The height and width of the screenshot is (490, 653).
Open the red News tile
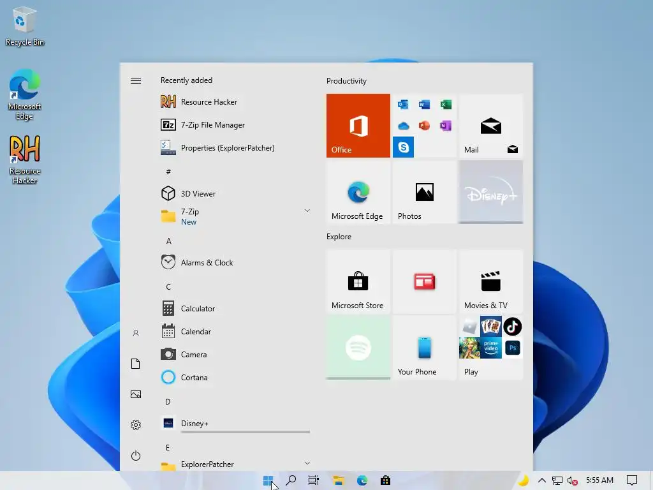coord(424,281)
